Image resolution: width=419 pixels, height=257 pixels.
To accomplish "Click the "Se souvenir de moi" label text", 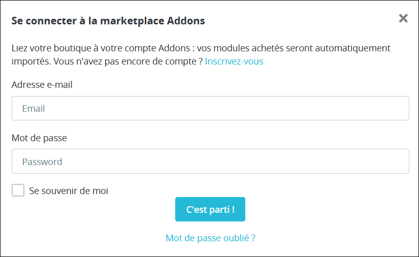I will click(69, 191).
